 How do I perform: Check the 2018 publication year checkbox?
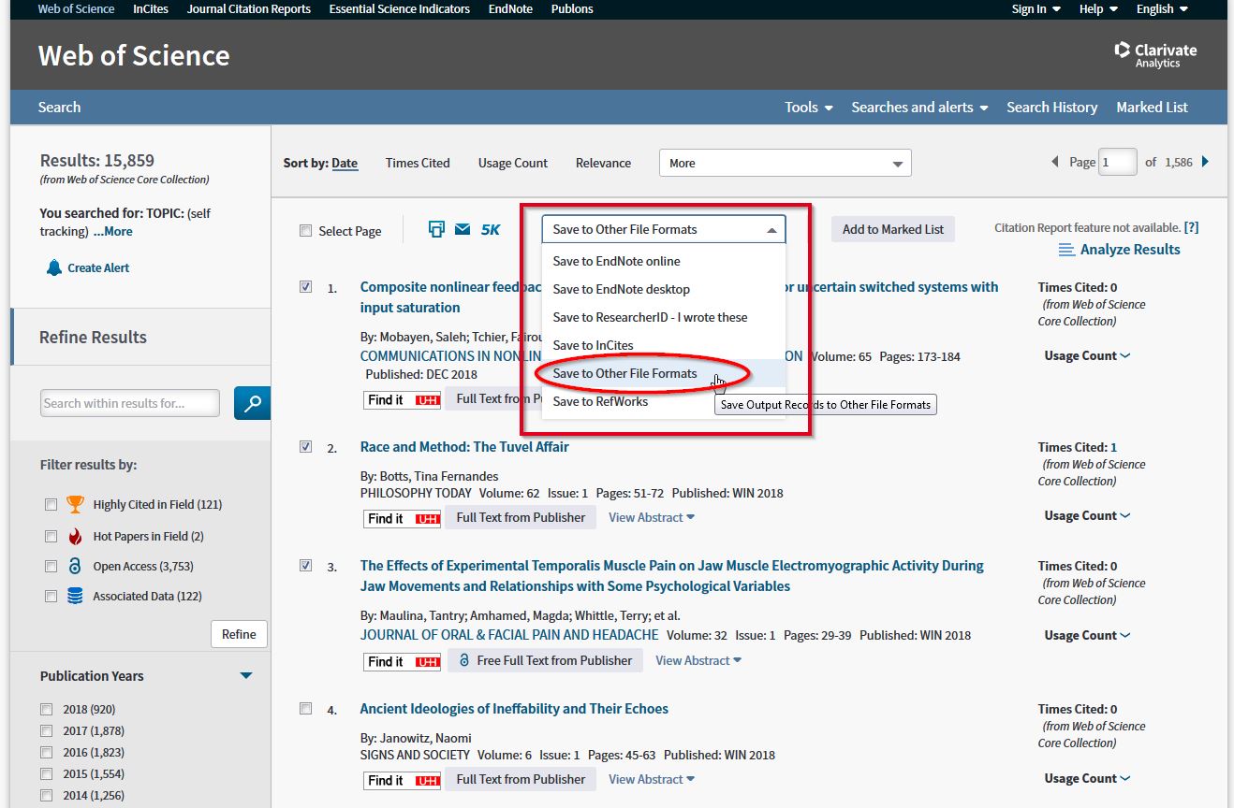[x=47, y=709]
